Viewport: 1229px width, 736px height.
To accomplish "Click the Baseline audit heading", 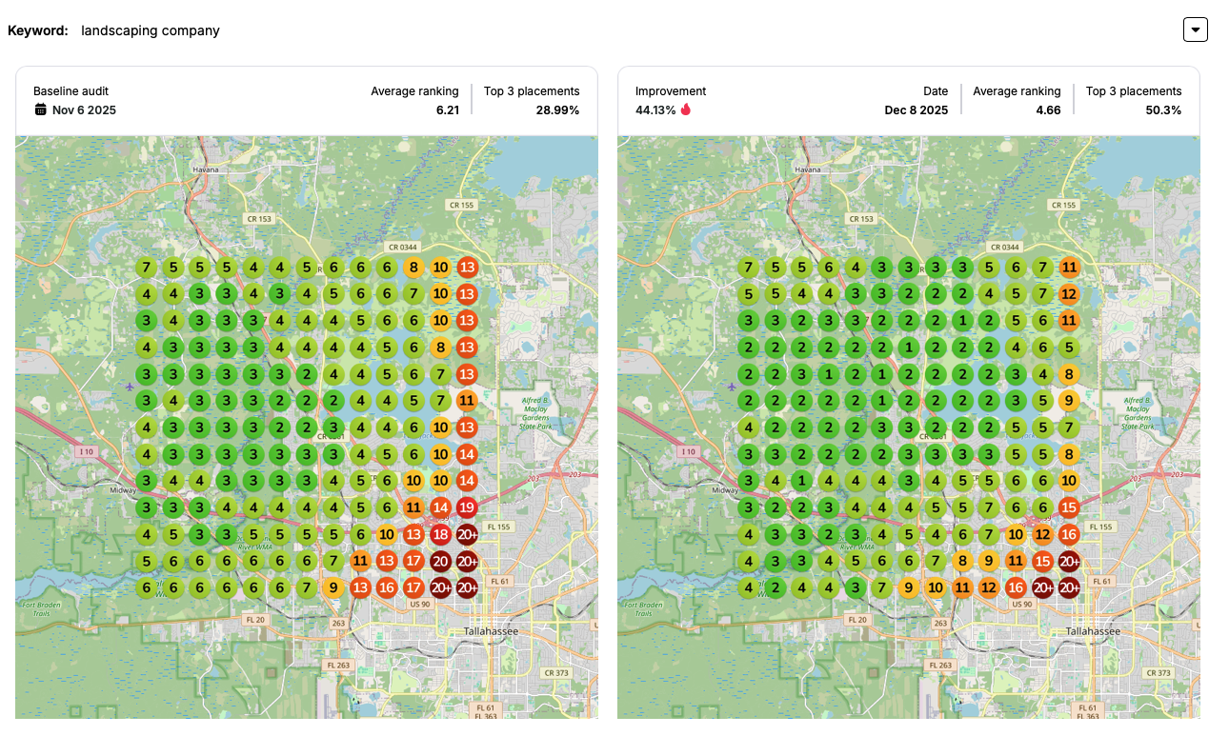I will coord(71,91).
